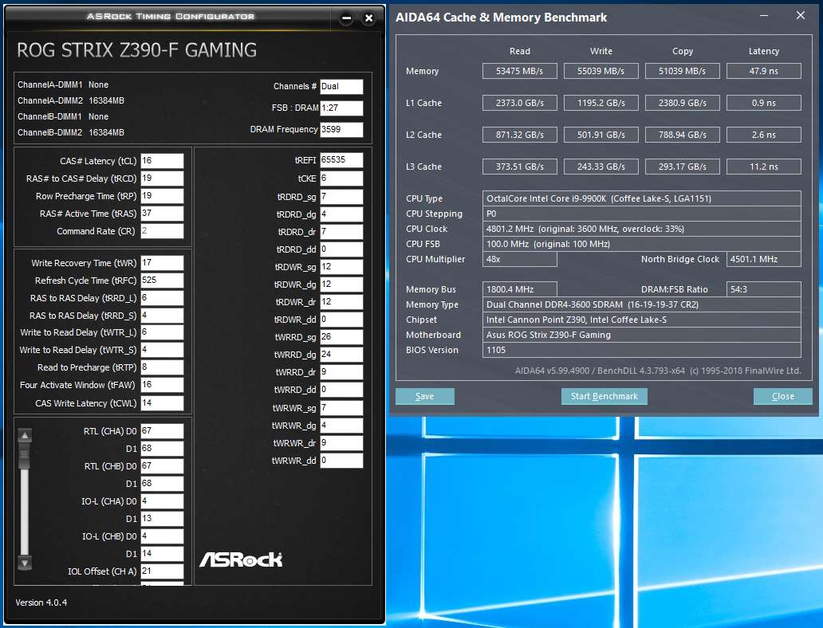
Task: Select the Memory Read result box
Action: tap(519, 71)
